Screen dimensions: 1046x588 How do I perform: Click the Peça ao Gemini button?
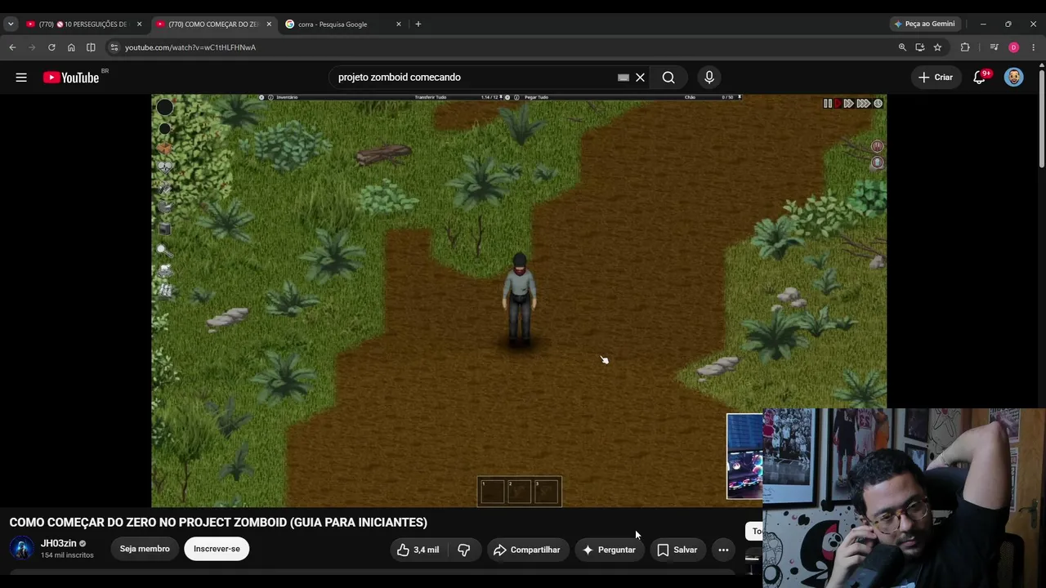[x=924, y=24]
